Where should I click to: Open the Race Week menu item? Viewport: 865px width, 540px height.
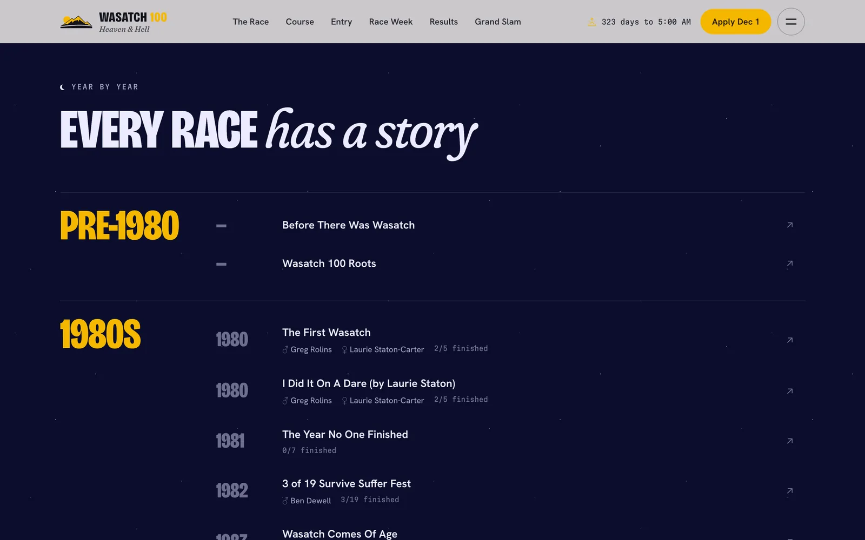coord(391,22)
